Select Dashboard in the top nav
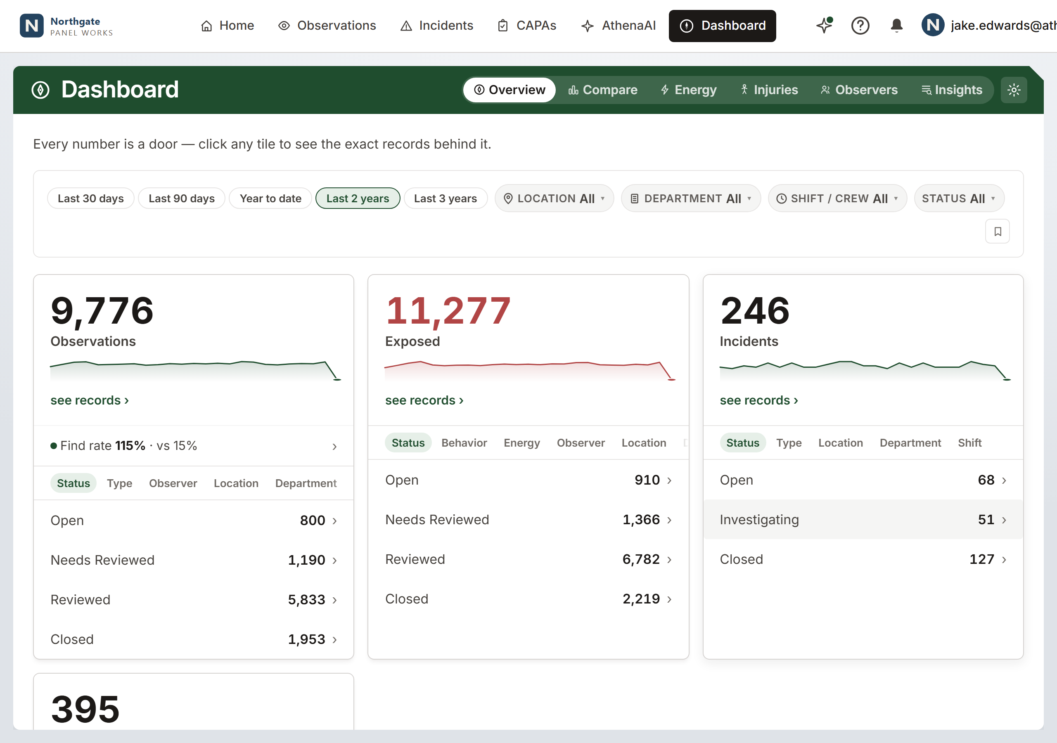The width and height of the screenshot is (1057, 743). click(x=722, y=26)
